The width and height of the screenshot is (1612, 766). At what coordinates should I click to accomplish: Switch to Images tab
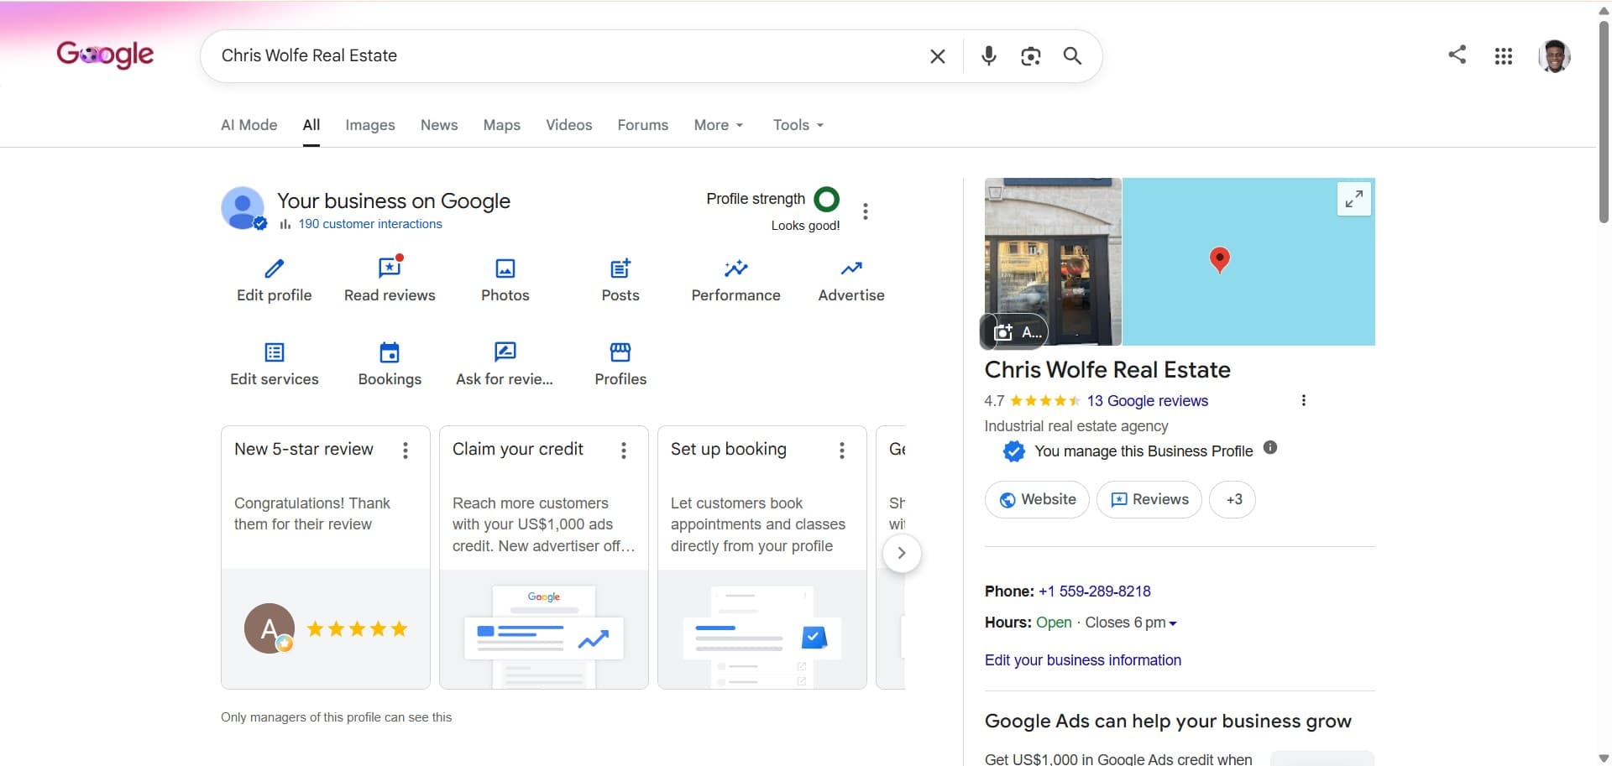(370, 125)
